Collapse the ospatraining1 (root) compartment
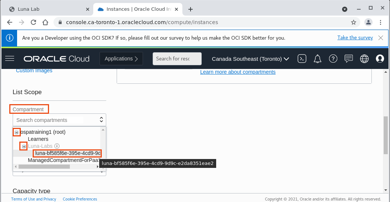390x202 pixels. click(x=16, y=132)
